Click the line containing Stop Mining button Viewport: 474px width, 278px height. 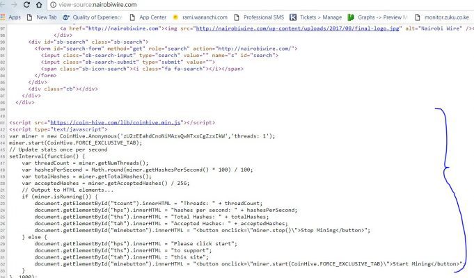(203, 230)
